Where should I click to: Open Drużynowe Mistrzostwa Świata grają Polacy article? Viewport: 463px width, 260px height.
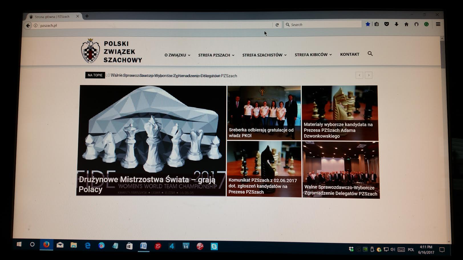point(151,141)
